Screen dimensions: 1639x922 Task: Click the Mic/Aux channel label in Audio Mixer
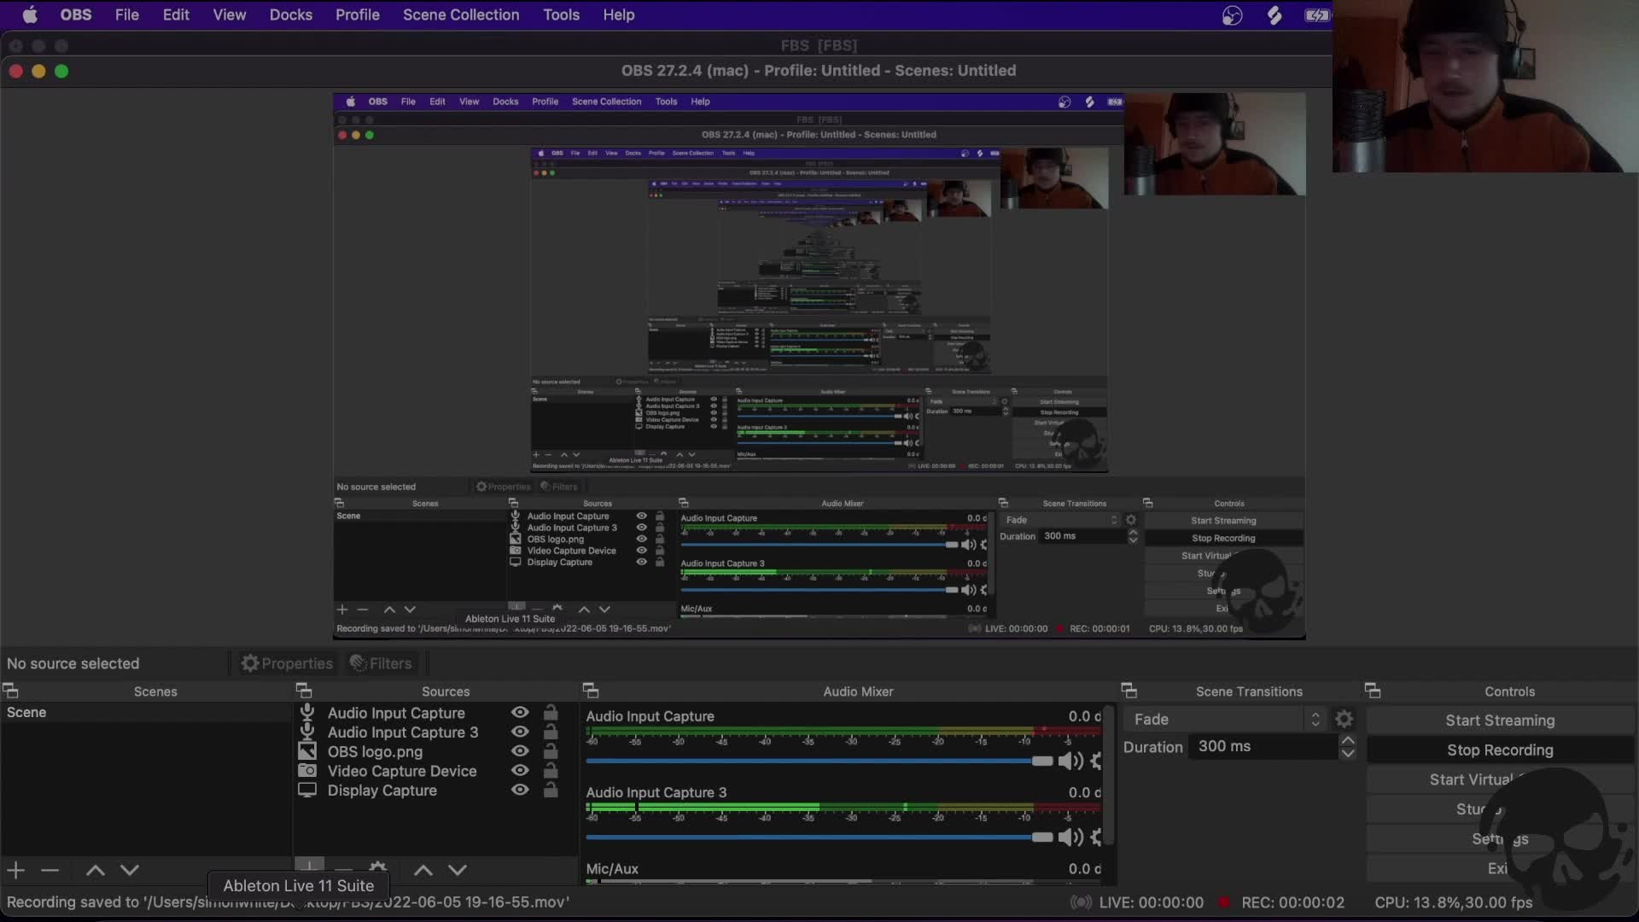tap(612, 869)
